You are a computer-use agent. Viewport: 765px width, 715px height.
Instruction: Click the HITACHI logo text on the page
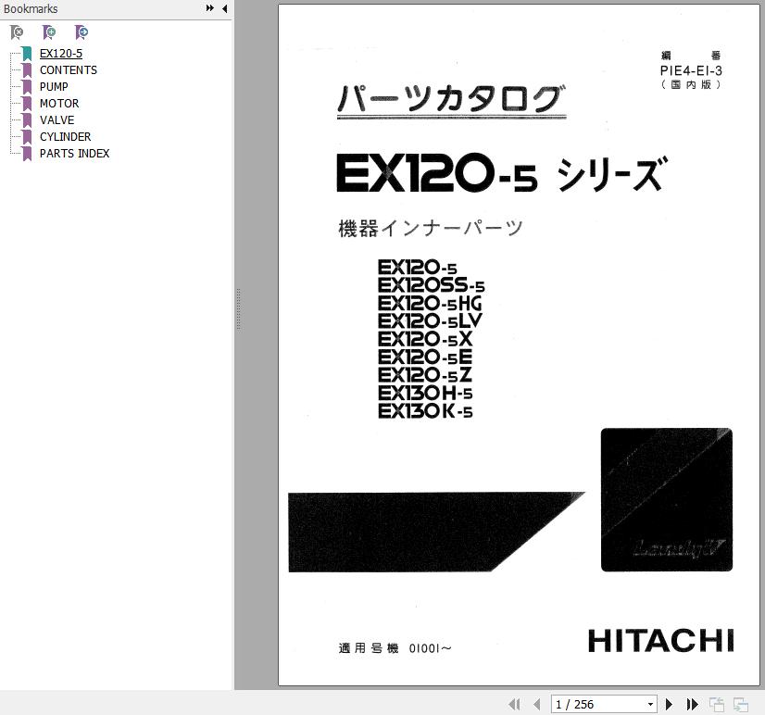pos(661,641)
